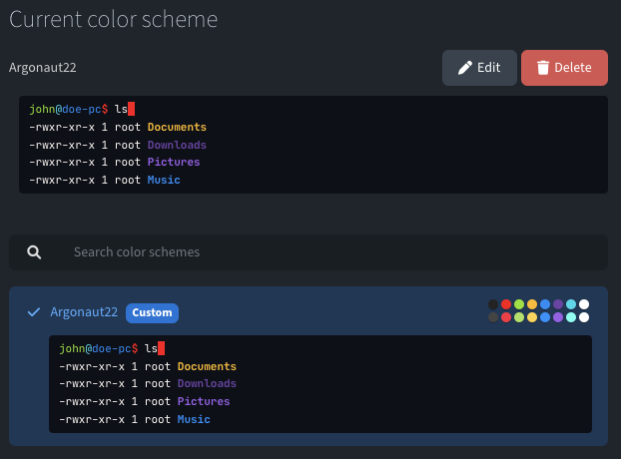Click Documents in the top terminal preview
This screenshot has width=621, height=459.
pos(177,127)
